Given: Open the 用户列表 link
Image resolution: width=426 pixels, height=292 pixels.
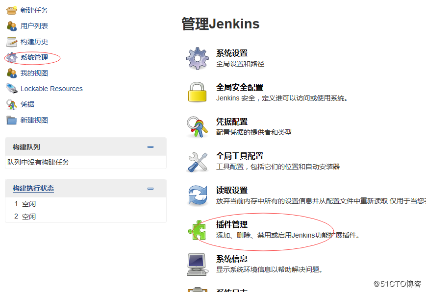Looking at the screenshot, I should click(x=34, y=26).
